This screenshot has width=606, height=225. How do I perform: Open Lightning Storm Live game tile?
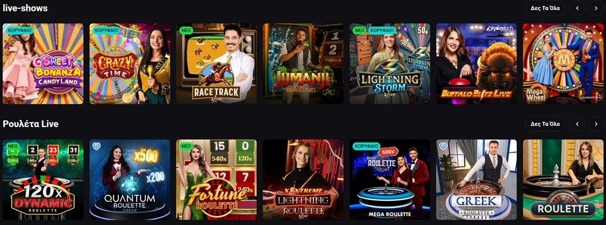(x=390, y=64)
